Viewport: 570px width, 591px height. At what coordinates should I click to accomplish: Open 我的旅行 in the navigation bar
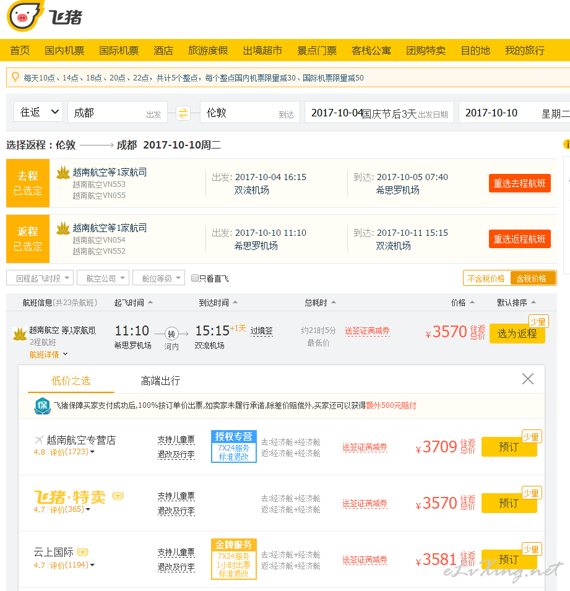click(525, 51)
